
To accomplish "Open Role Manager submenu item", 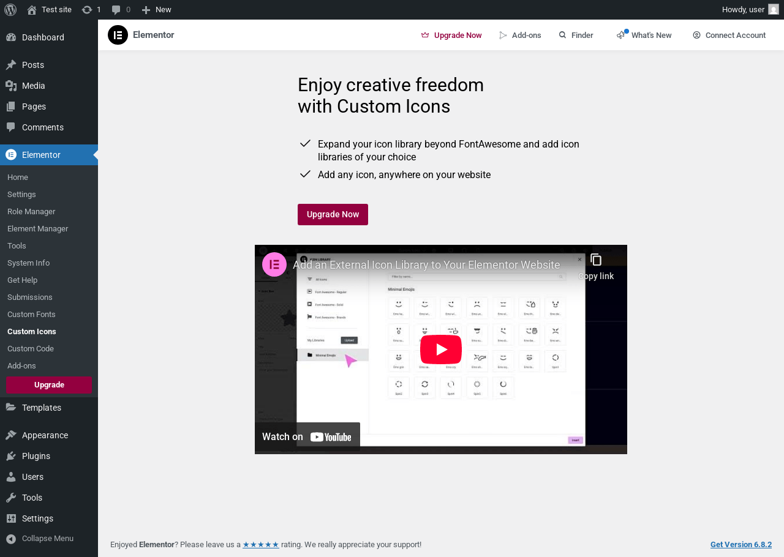I will pyautogui.click(x=31, y=212).
